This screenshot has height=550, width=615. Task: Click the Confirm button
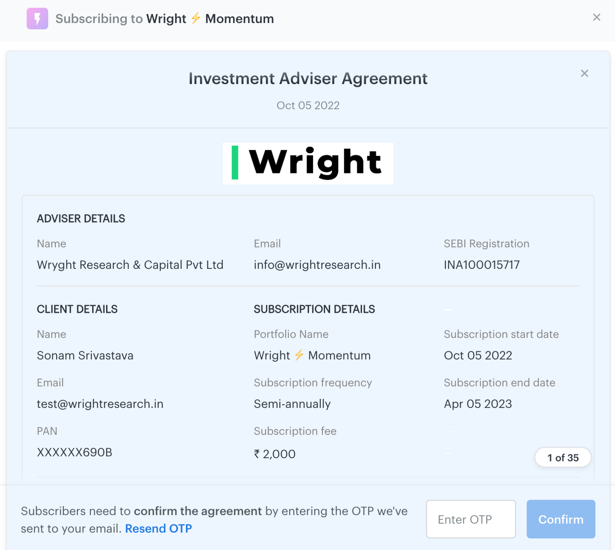click(x=561, y=519)
